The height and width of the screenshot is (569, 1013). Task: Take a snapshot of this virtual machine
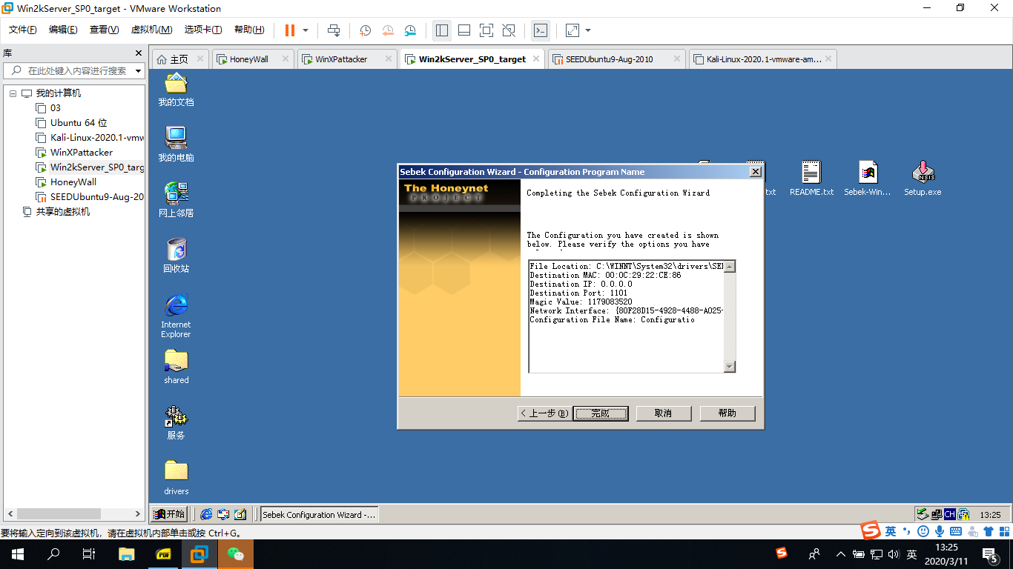click(x=366, y=30)
